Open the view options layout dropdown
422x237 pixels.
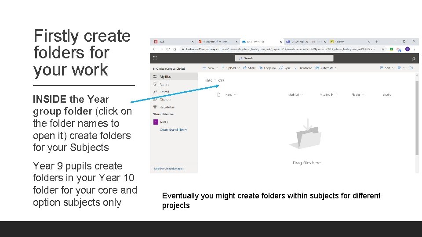coord(401,68)
